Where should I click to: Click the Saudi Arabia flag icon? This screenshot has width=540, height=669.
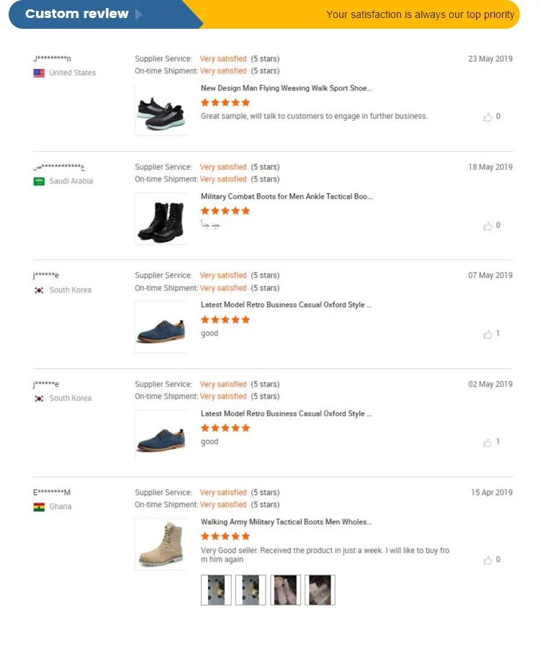coord(39,181)
